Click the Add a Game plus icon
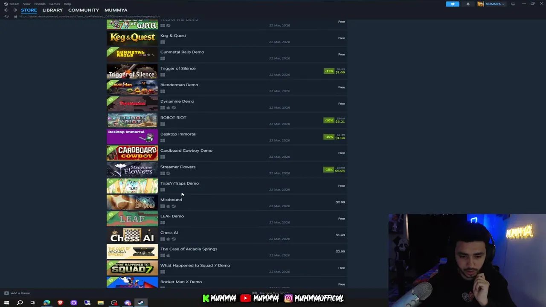546x307 pixels. [6, 293]
